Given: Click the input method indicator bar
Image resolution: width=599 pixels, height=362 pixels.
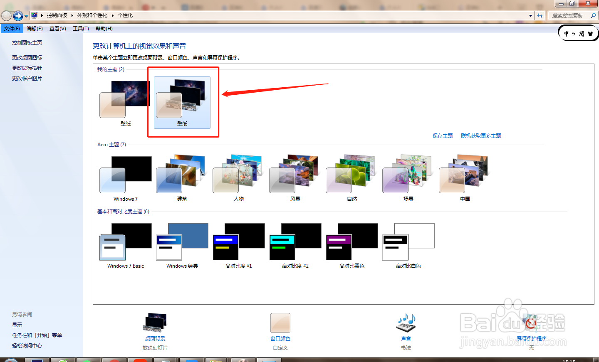Looking at the screenshot, I should coord(578,33).
